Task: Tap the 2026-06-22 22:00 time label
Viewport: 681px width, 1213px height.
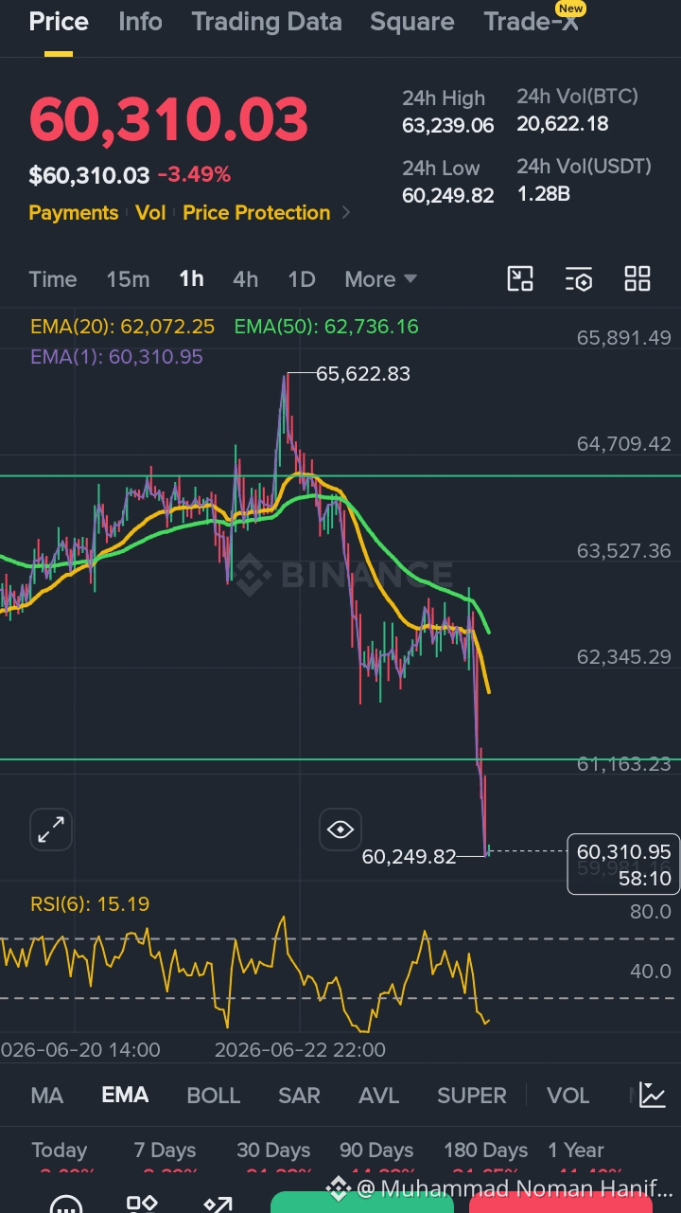Action: 300,1050
